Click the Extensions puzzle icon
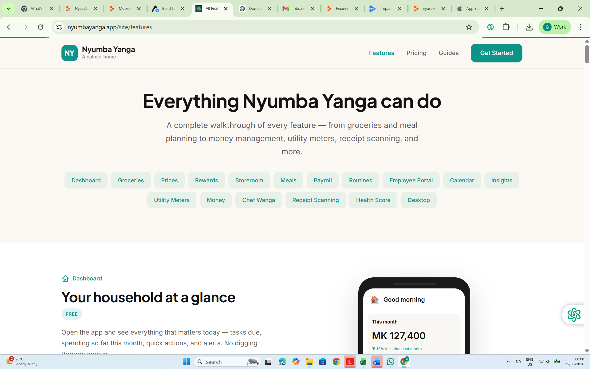The height and width of the screenshot is (369, 590). pyautogui.click(x=506, y=27)
